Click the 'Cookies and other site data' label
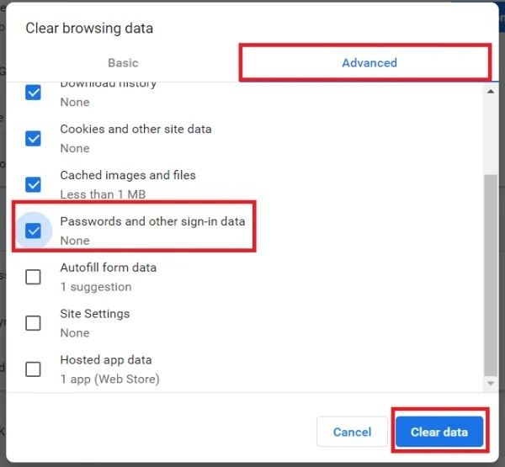The height and width of the screenshot is (467, 505). (136, 130)
